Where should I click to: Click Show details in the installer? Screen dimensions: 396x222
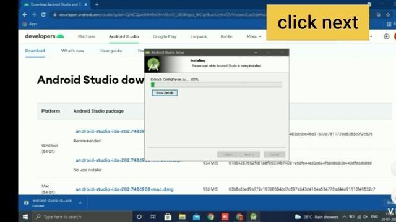(x=165, y=93)
